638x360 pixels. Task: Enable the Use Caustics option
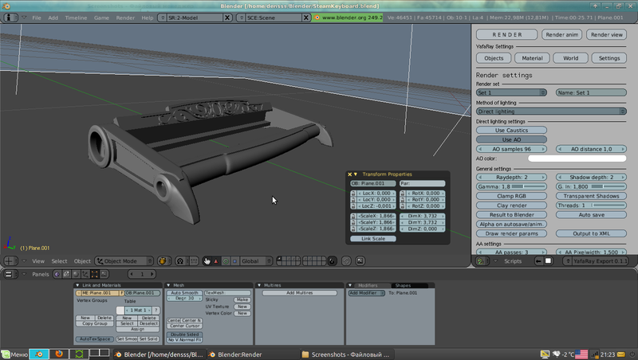click(511, 130)
